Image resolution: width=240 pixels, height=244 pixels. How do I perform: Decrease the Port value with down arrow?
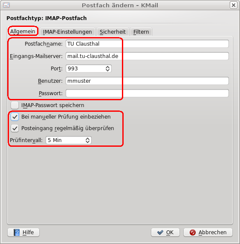pyautogui.click(x=107, y=70)
